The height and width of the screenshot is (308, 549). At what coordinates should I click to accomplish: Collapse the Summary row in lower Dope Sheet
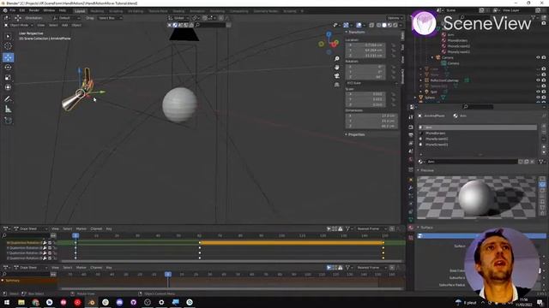point(3,281)
